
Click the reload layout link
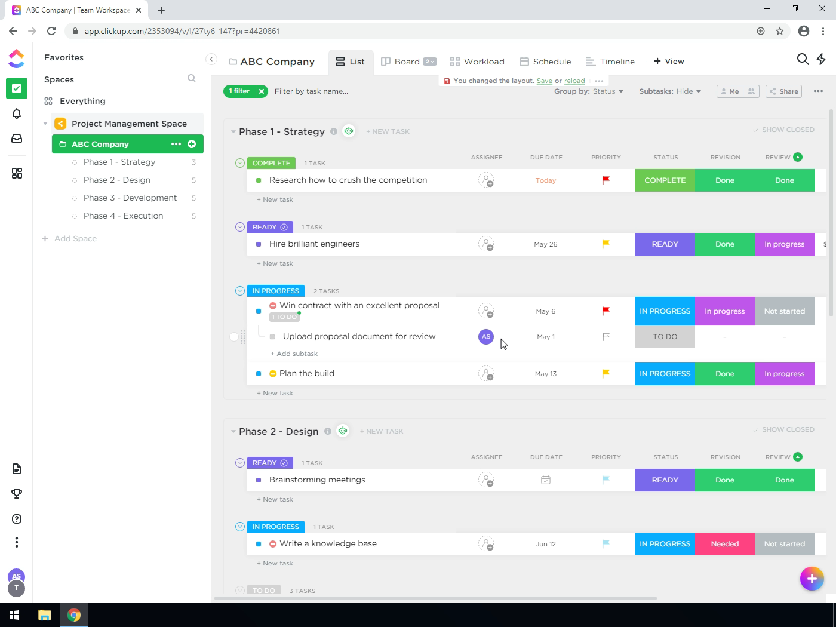tap(574, 81)
